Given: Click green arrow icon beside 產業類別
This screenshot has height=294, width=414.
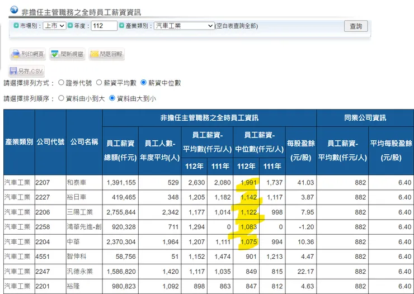Looking at the screenshot, I should 121,26.
